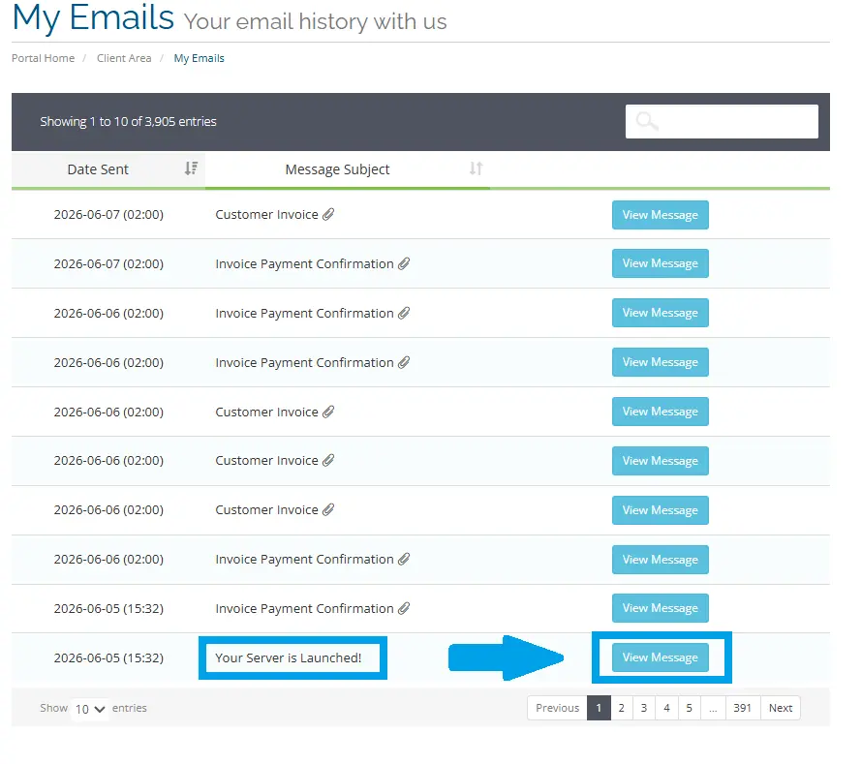Sort by Date Sent icon
This screenshot has width=862, height=764.
pyautogui.click(x=191, y=168)
